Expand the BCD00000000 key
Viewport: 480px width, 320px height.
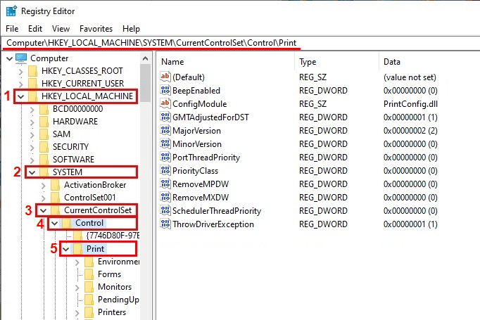coord(32,109)
